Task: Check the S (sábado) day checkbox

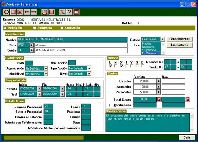Action: 137,66
